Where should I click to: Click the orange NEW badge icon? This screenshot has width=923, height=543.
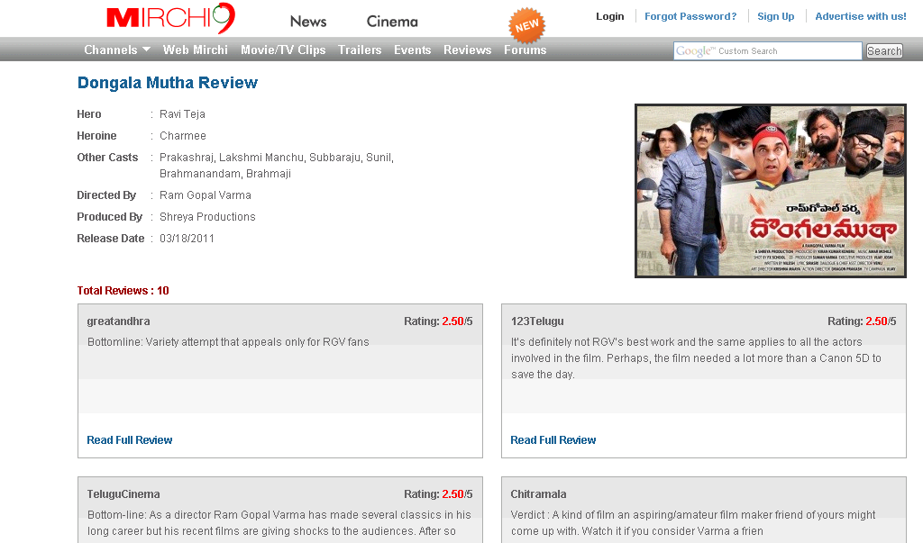[x=526, y=25]
